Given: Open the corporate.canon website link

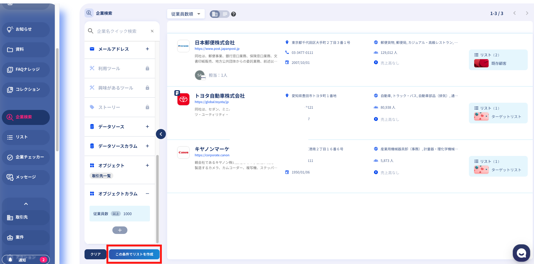Looking at the screenshot, I should (x=212, y=155).
